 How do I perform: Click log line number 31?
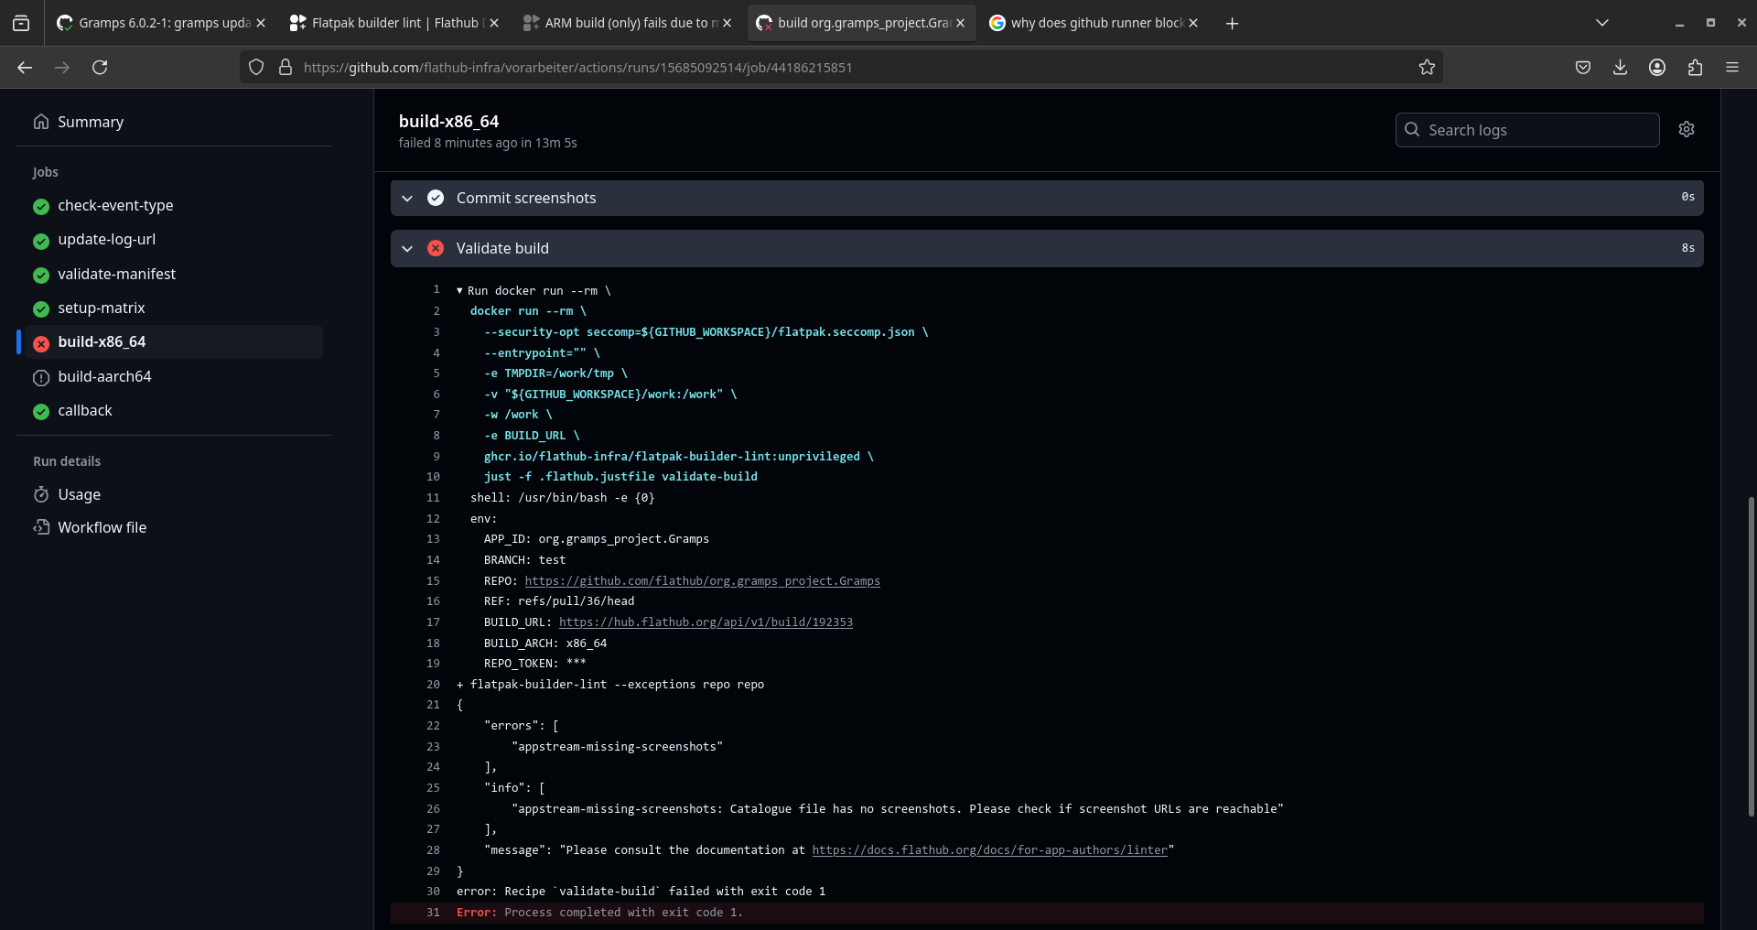(x=433, y=913)
